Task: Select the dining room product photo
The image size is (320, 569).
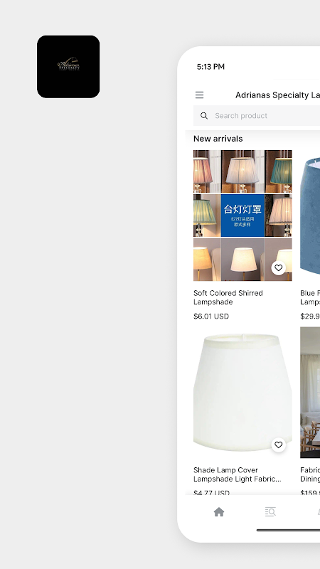Action: tap(310, 393)
